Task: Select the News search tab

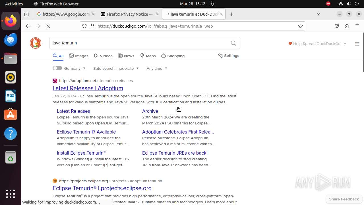Action: click(x=126, y=56)
